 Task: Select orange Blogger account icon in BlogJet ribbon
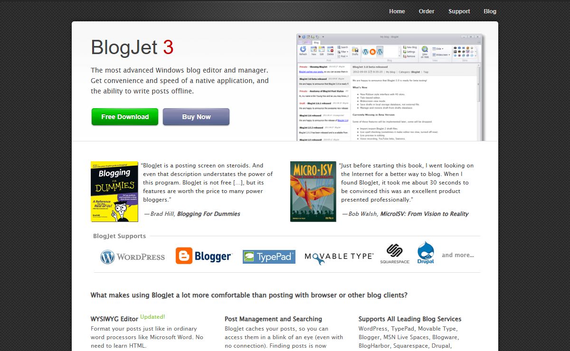pyautogui.click(x=373, y=52)
